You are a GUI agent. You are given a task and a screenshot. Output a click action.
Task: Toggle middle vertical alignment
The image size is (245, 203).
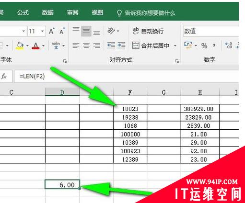pos(86,31)
